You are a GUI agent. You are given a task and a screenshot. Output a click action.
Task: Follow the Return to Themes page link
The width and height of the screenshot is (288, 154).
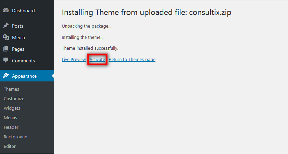coord(132,59)
